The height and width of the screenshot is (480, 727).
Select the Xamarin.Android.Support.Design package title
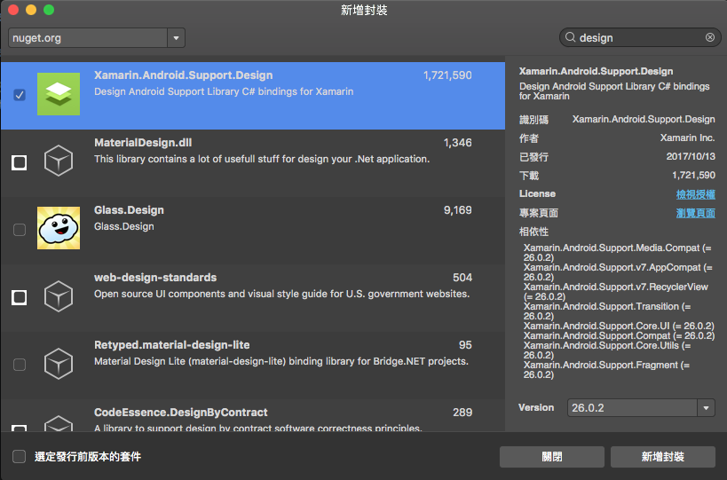pos(183,75)
